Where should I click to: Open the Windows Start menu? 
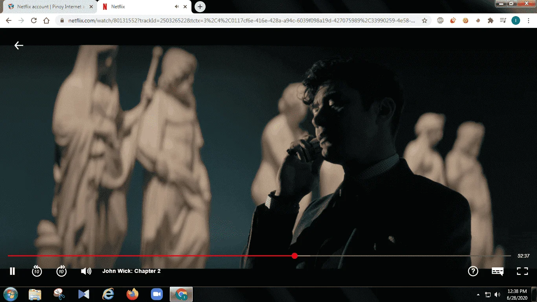click(11, 294)
